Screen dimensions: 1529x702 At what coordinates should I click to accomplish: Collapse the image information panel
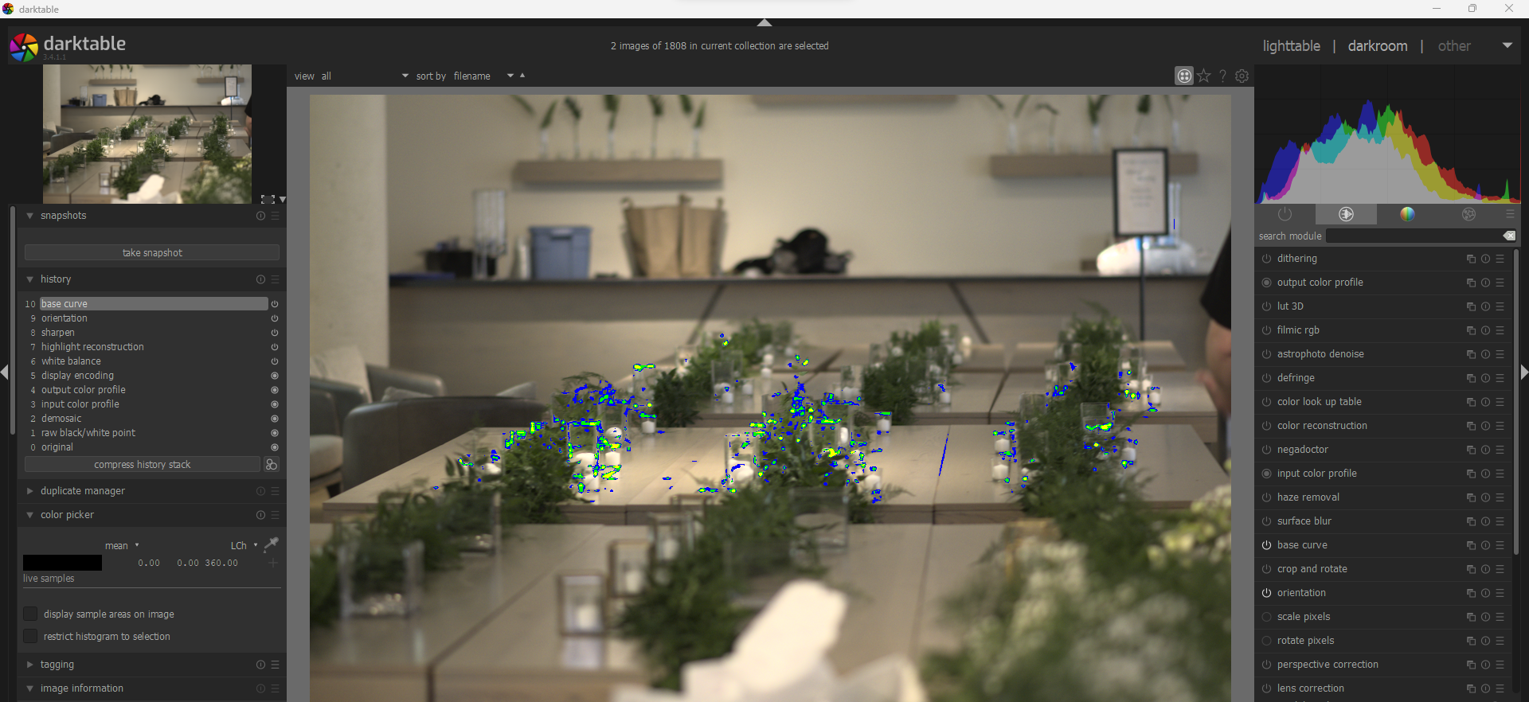(x=29, y=688)
